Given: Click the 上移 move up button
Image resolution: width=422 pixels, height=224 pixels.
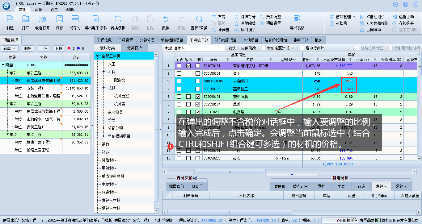Looking at the screenshot, I should [x=43, y=48].
